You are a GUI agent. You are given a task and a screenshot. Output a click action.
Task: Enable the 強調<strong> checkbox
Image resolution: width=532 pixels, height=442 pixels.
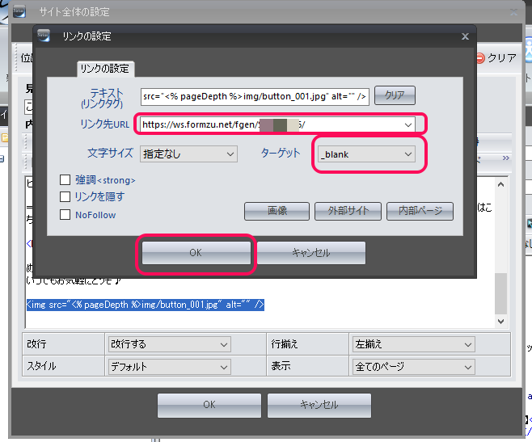65,179
